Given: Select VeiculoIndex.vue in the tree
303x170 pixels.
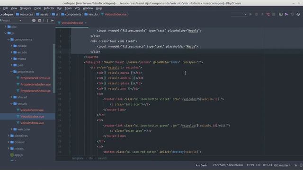Looking at the screenshot, I should coord(32,117).
